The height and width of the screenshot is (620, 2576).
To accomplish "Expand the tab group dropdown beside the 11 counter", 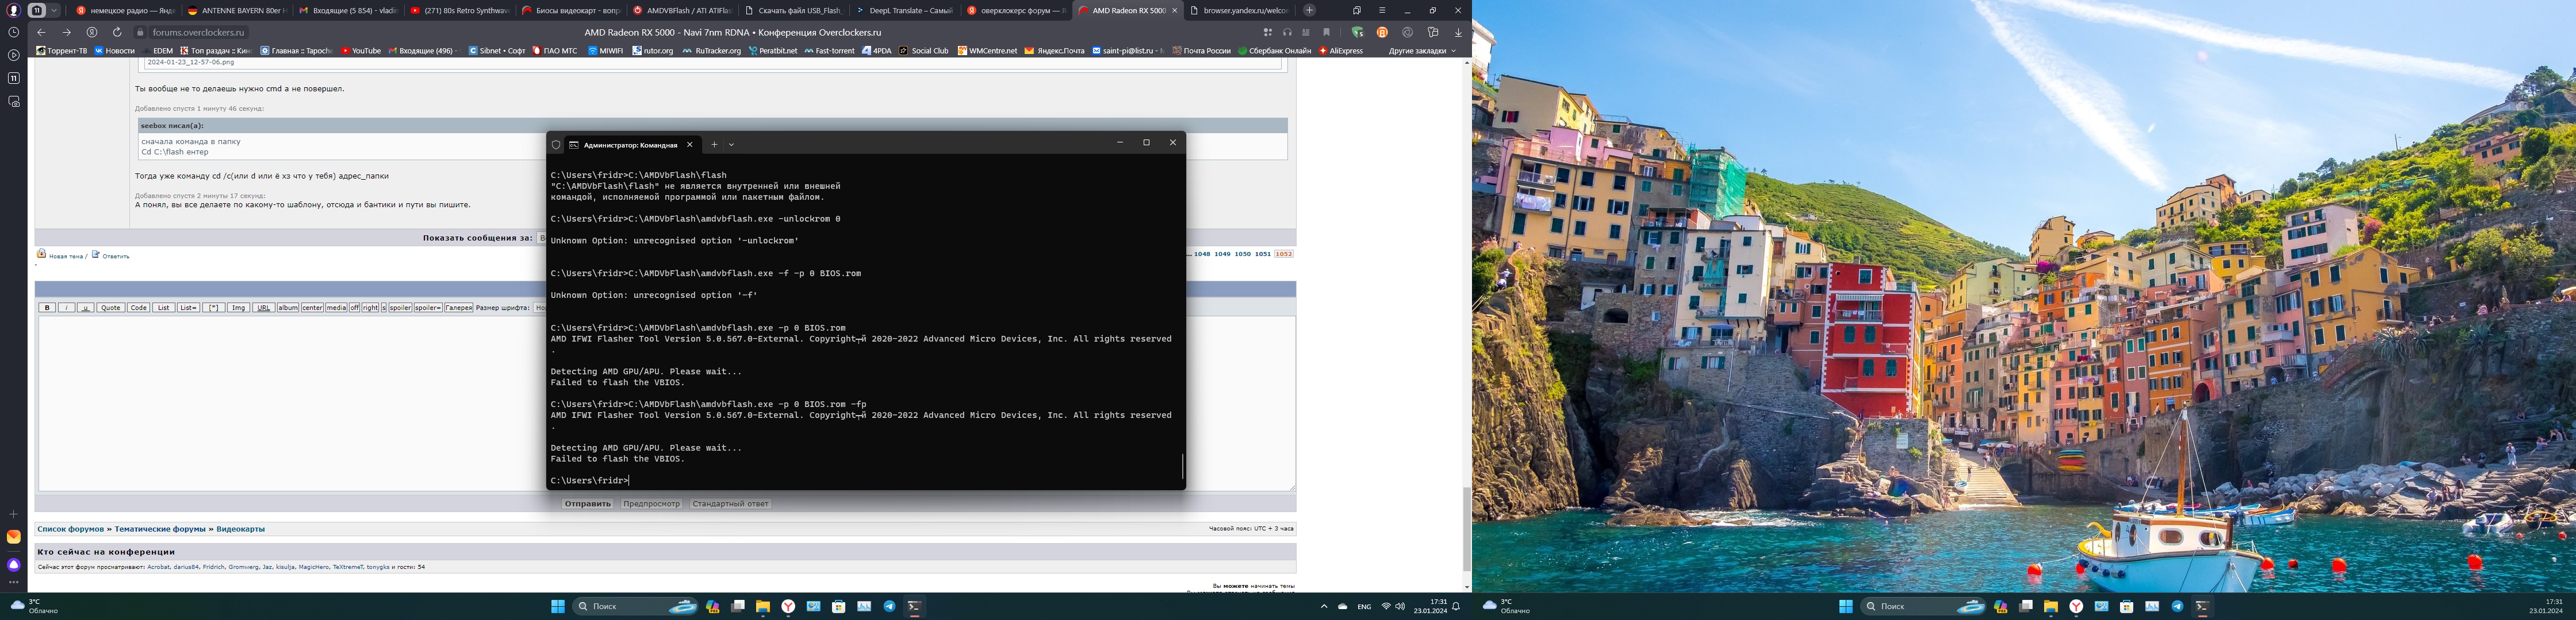I will point(54,10).
